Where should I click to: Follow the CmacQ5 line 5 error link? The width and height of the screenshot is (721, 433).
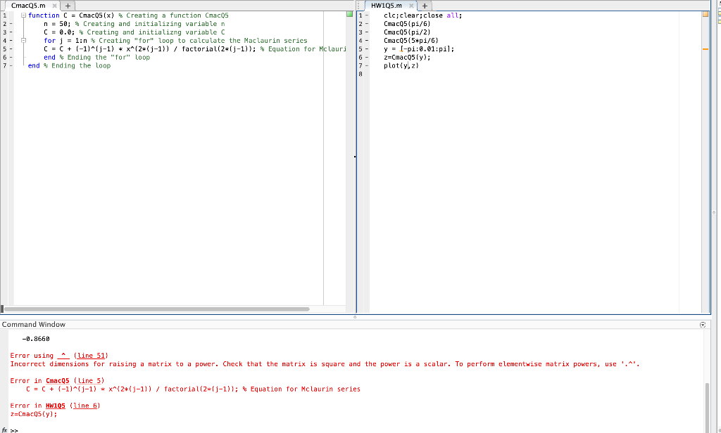[90, 380]
